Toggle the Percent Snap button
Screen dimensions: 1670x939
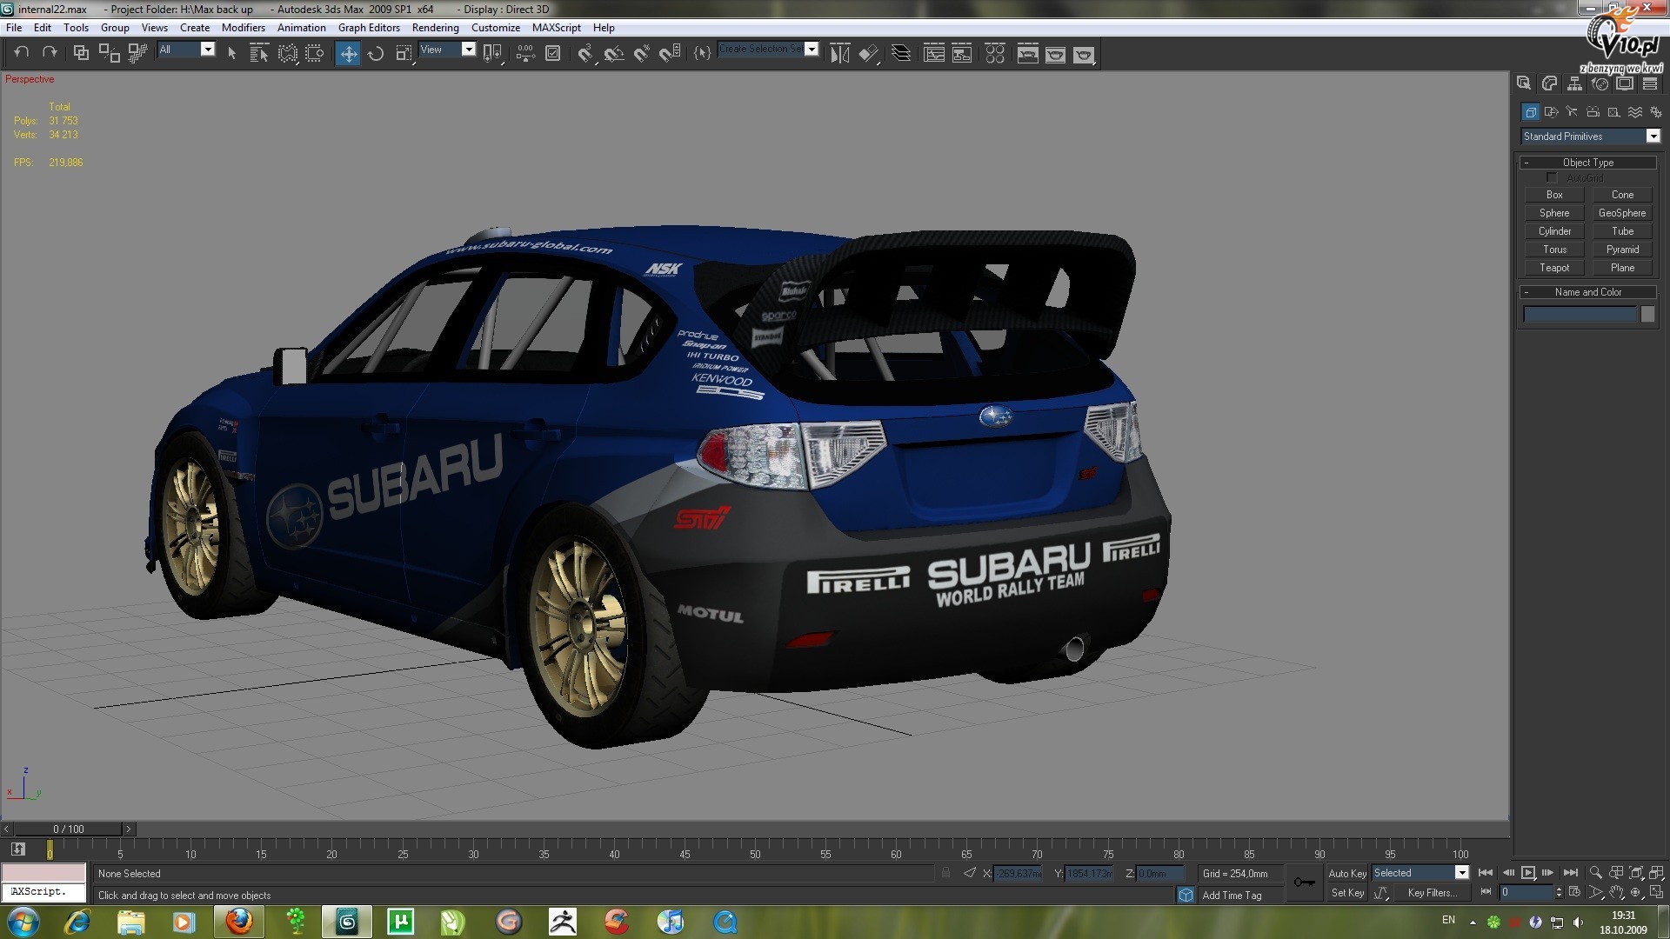[x=642, y=53]
